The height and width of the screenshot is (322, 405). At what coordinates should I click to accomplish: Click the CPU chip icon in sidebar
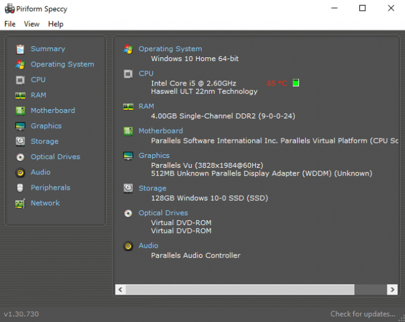tap(20, 80)
